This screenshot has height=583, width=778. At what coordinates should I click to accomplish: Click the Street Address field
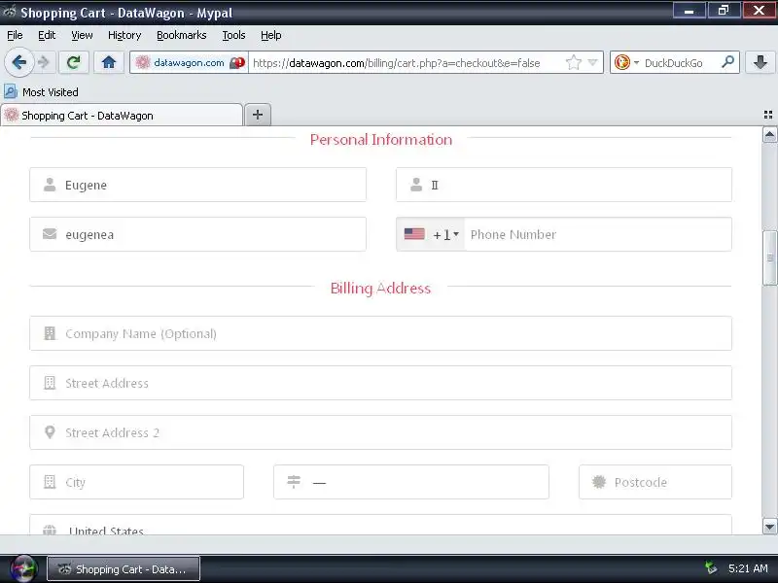point(380,383)
